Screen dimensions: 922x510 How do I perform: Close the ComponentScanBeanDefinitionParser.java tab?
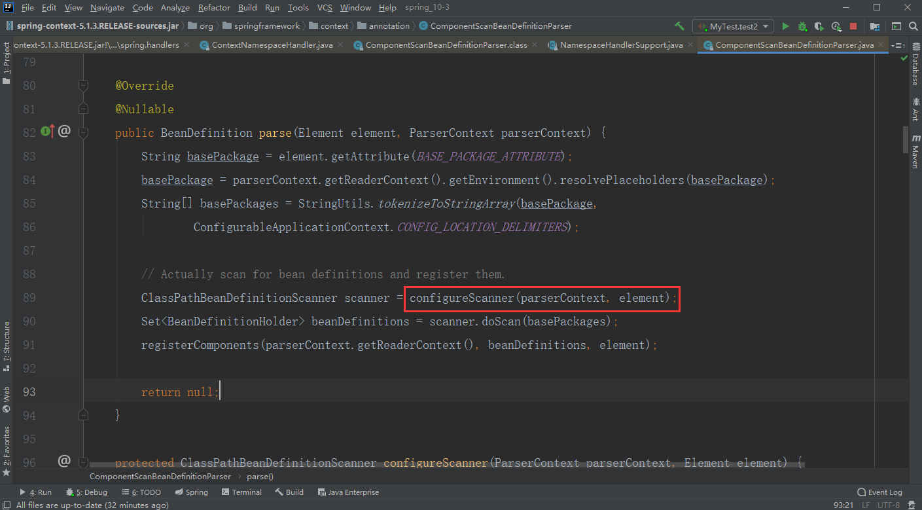[881, 45]
